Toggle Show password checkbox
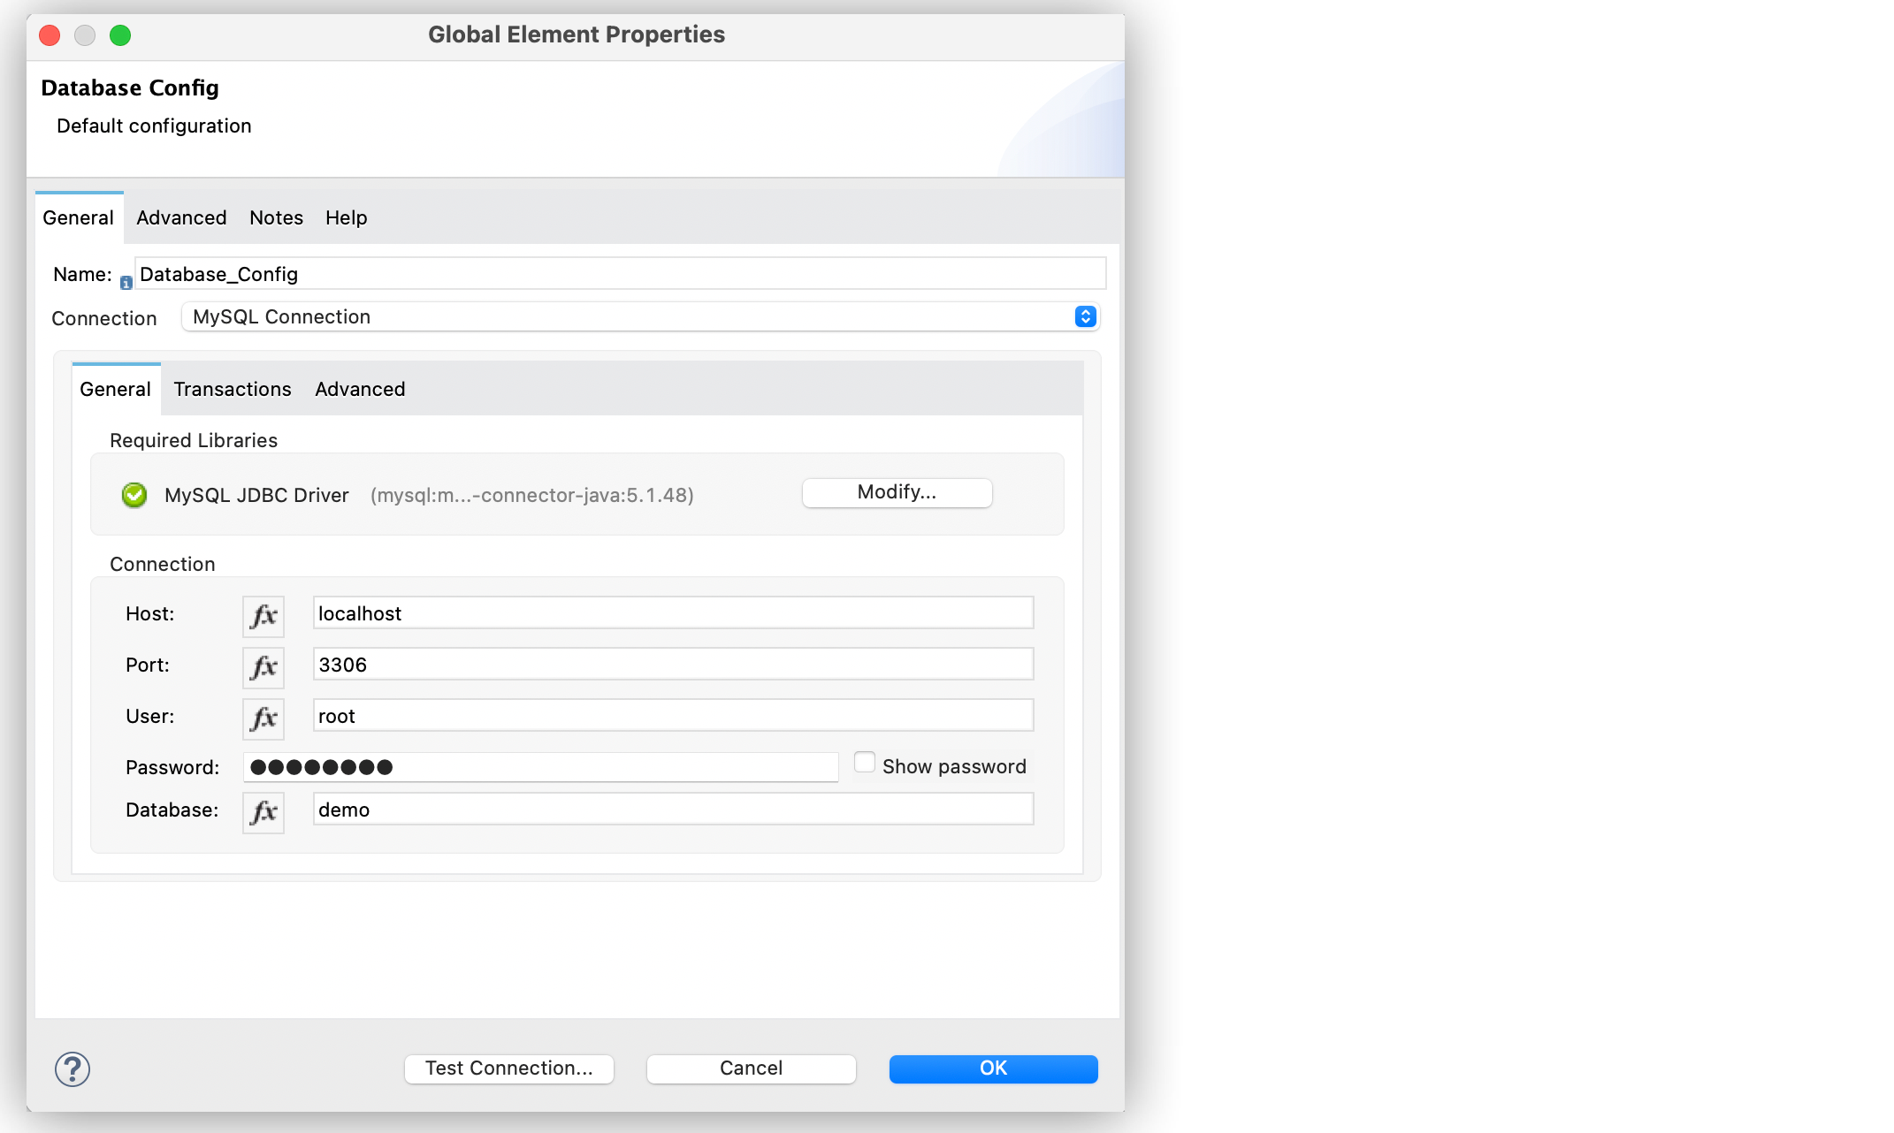The image size is (1894, 1133). 862,764
